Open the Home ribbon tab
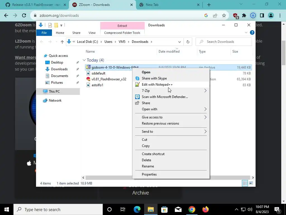Image resolution: width=286 pixels, height=215 pixels. point(60,33)
